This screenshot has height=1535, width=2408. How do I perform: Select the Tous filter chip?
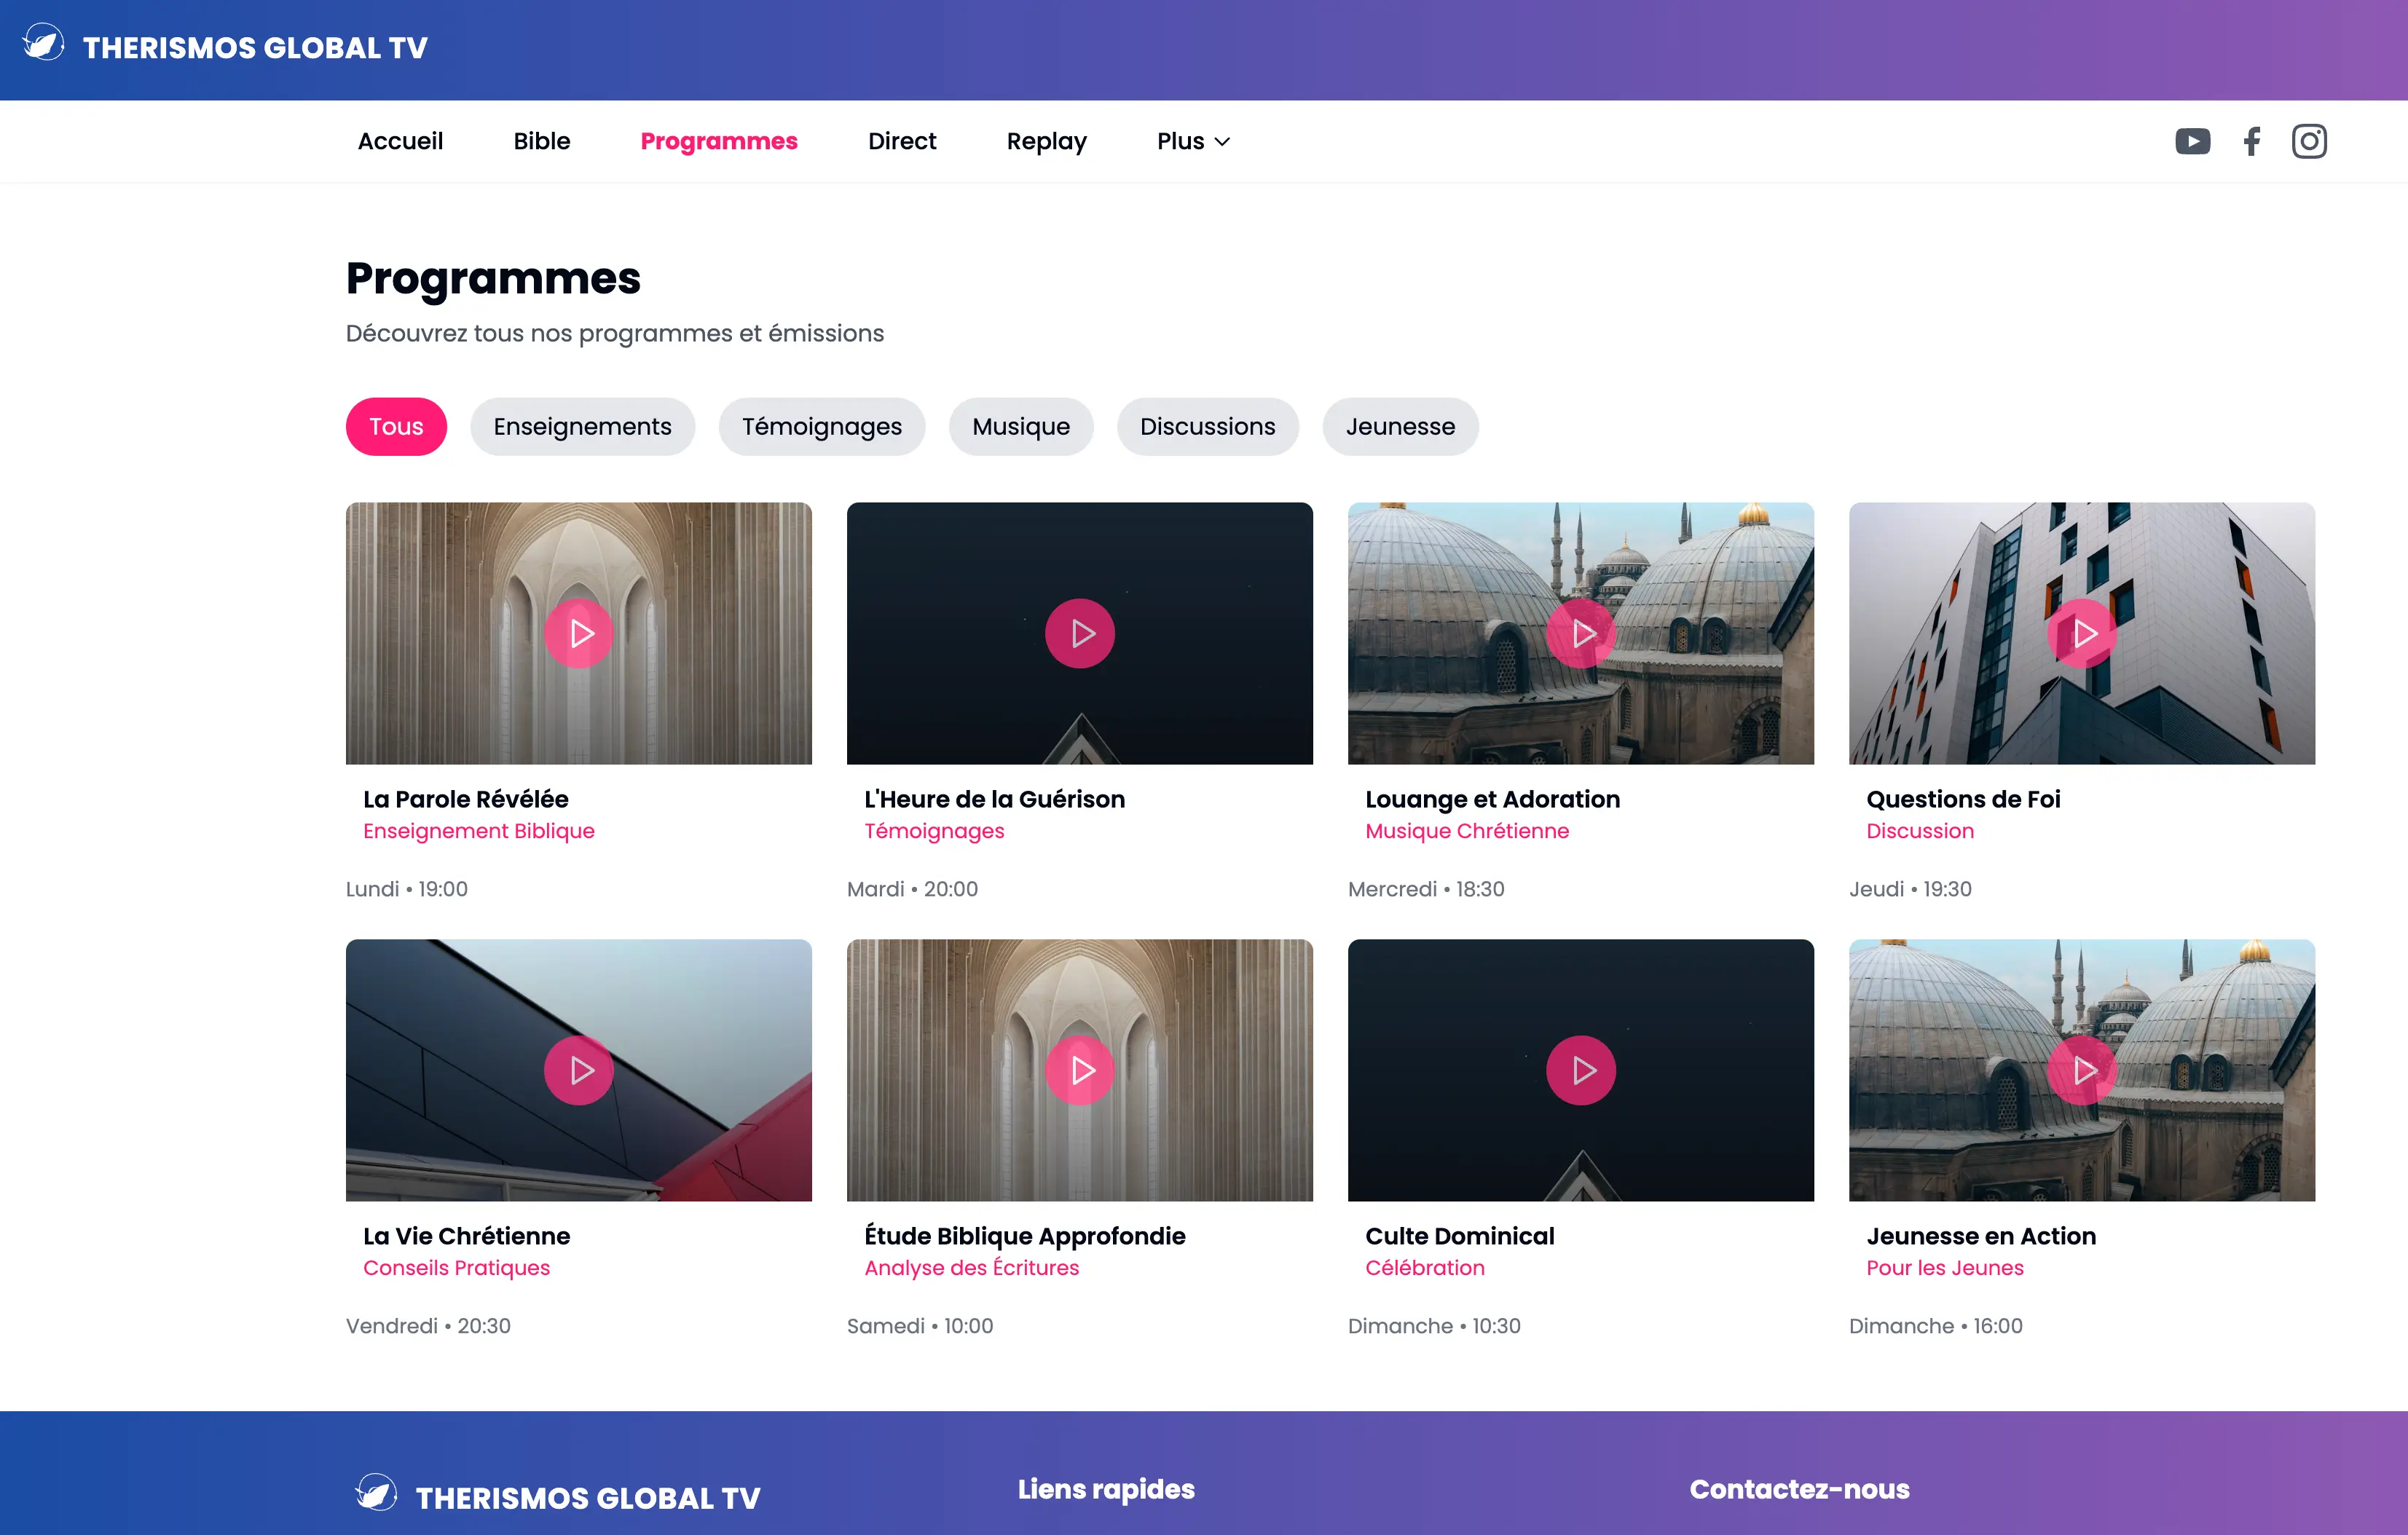coord(396,427)
